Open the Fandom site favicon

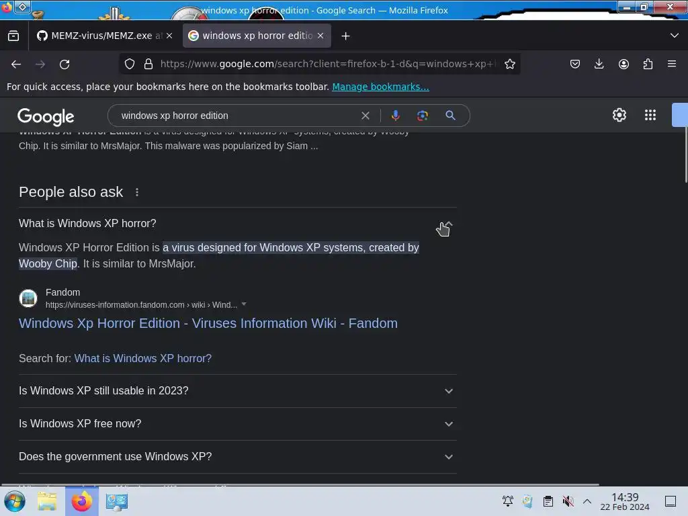[28, 298]
